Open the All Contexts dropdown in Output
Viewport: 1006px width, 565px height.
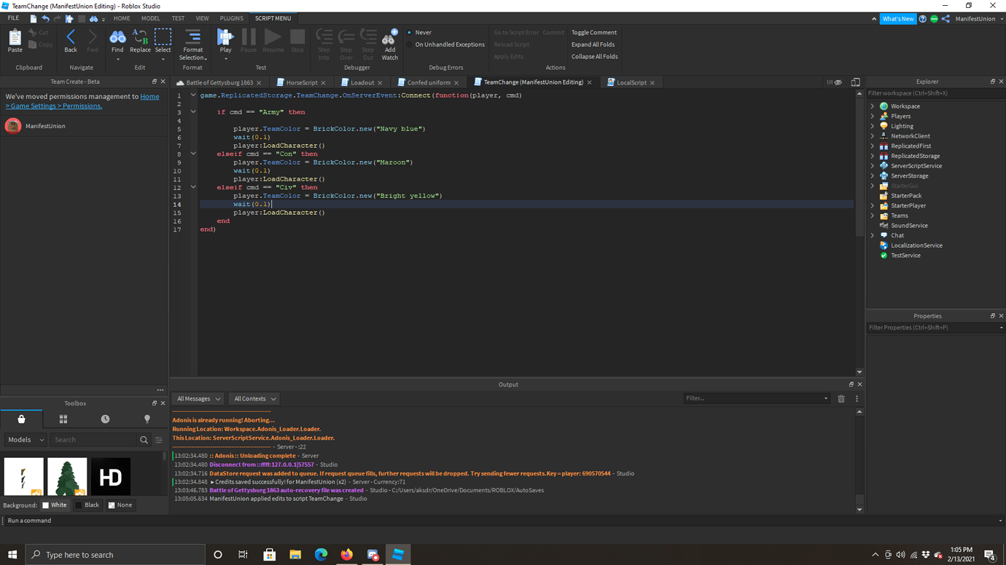(254, 399)
